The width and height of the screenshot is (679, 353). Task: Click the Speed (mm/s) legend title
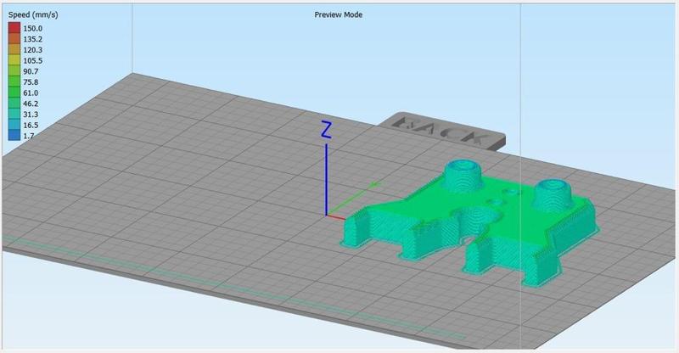(33, 14)
